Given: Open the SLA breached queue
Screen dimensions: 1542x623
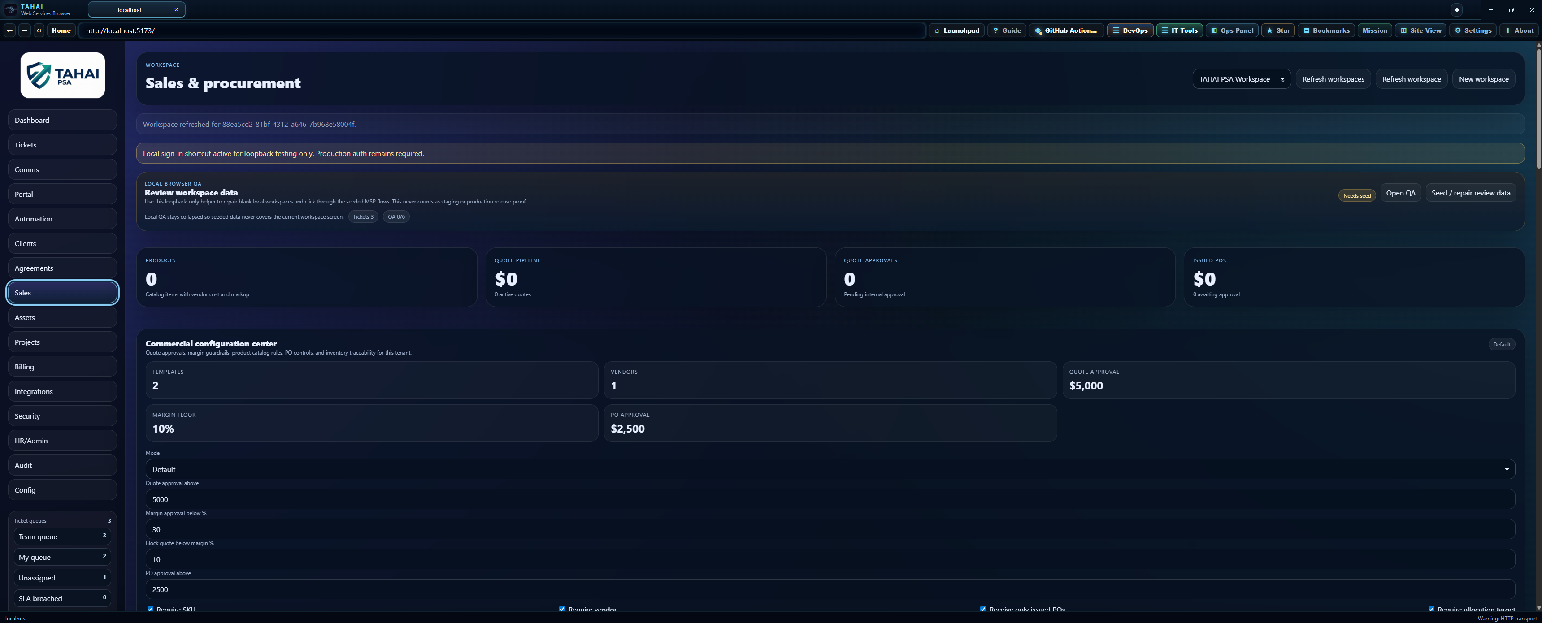Looking at the screenshot, I should pos(62,598).
